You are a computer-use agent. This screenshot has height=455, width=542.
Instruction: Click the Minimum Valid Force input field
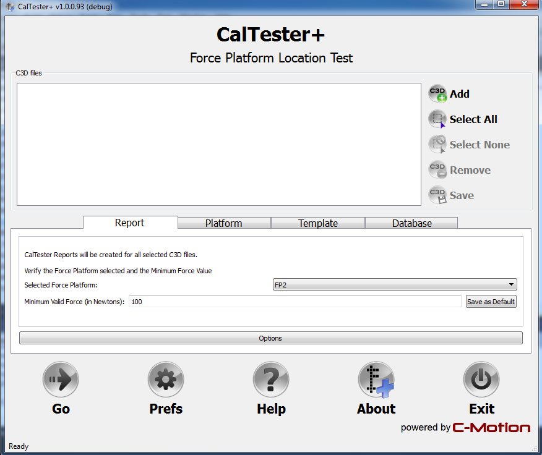click(x=295, y=301)
